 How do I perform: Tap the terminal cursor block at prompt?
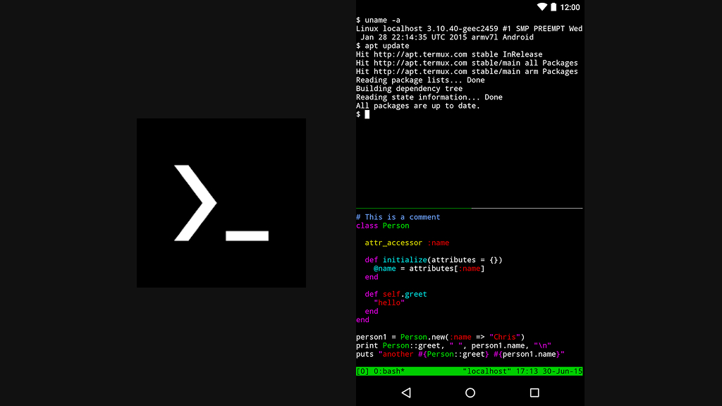tap(367, 114)
